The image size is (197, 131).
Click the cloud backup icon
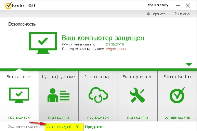pos(98,95)
